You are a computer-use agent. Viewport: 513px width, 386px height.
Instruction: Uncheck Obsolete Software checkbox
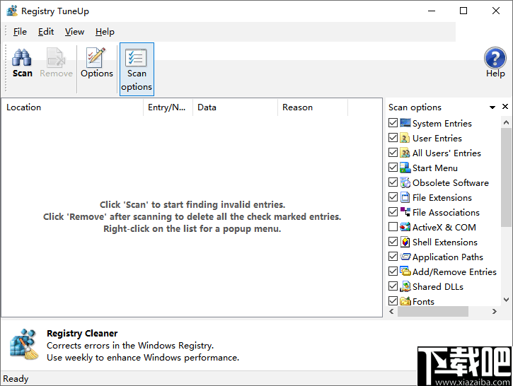[393, 182]
